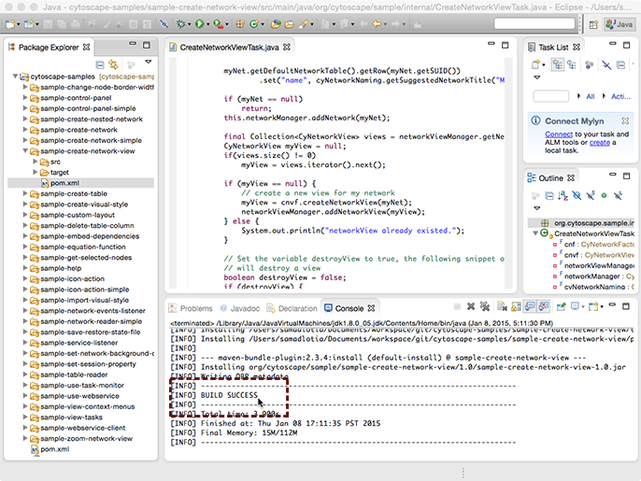This screenshot has height=481, width=641.
Task: Click Collapse All in Package Explorer
Action: pyautogui.click(x=101, y=64)
